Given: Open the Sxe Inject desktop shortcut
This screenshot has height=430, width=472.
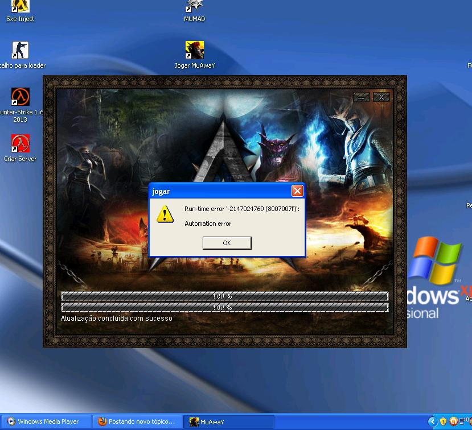Looking at the screenshot, I should pyautogui.click(x=20, y=7).
